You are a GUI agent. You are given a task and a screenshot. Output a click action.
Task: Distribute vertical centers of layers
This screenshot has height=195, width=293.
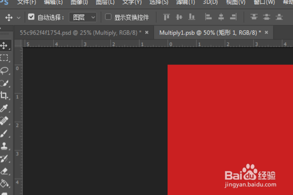(267, 17)
